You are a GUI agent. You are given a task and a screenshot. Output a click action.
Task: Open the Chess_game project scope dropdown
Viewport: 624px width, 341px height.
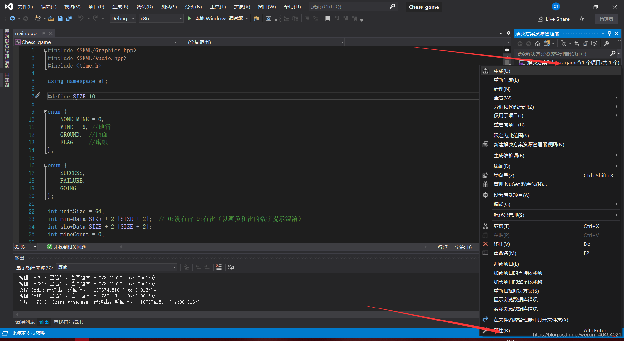96,42
